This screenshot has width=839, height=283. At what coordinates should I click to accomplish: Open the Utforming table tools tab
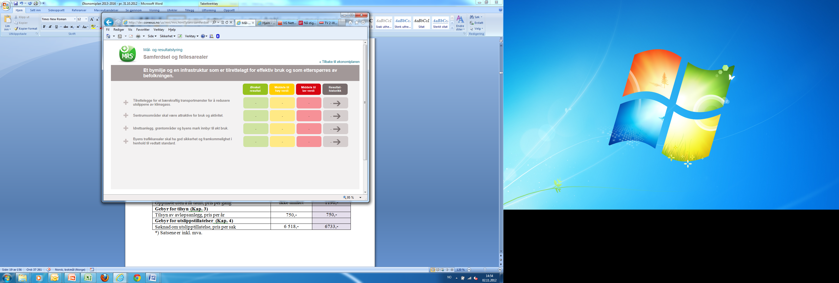[209, 10]
